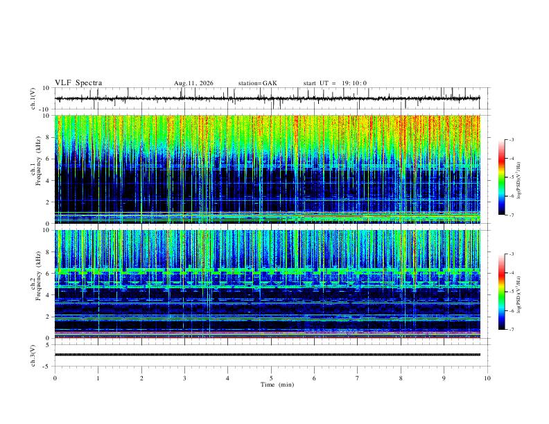Click the VLF Spectra plot title
The height and width of the screenshot is (424, 549).
pos(78,83)
